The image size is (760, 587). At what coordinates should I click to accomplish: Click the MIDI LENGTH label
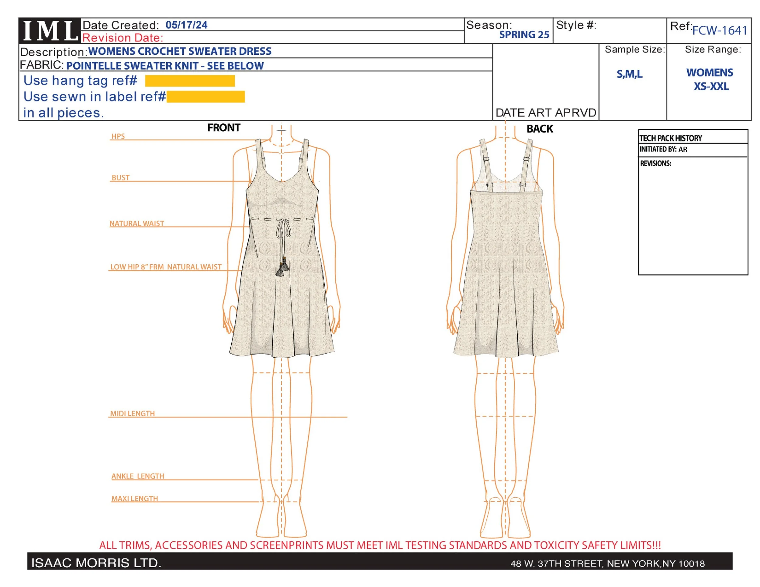[132, 414]
